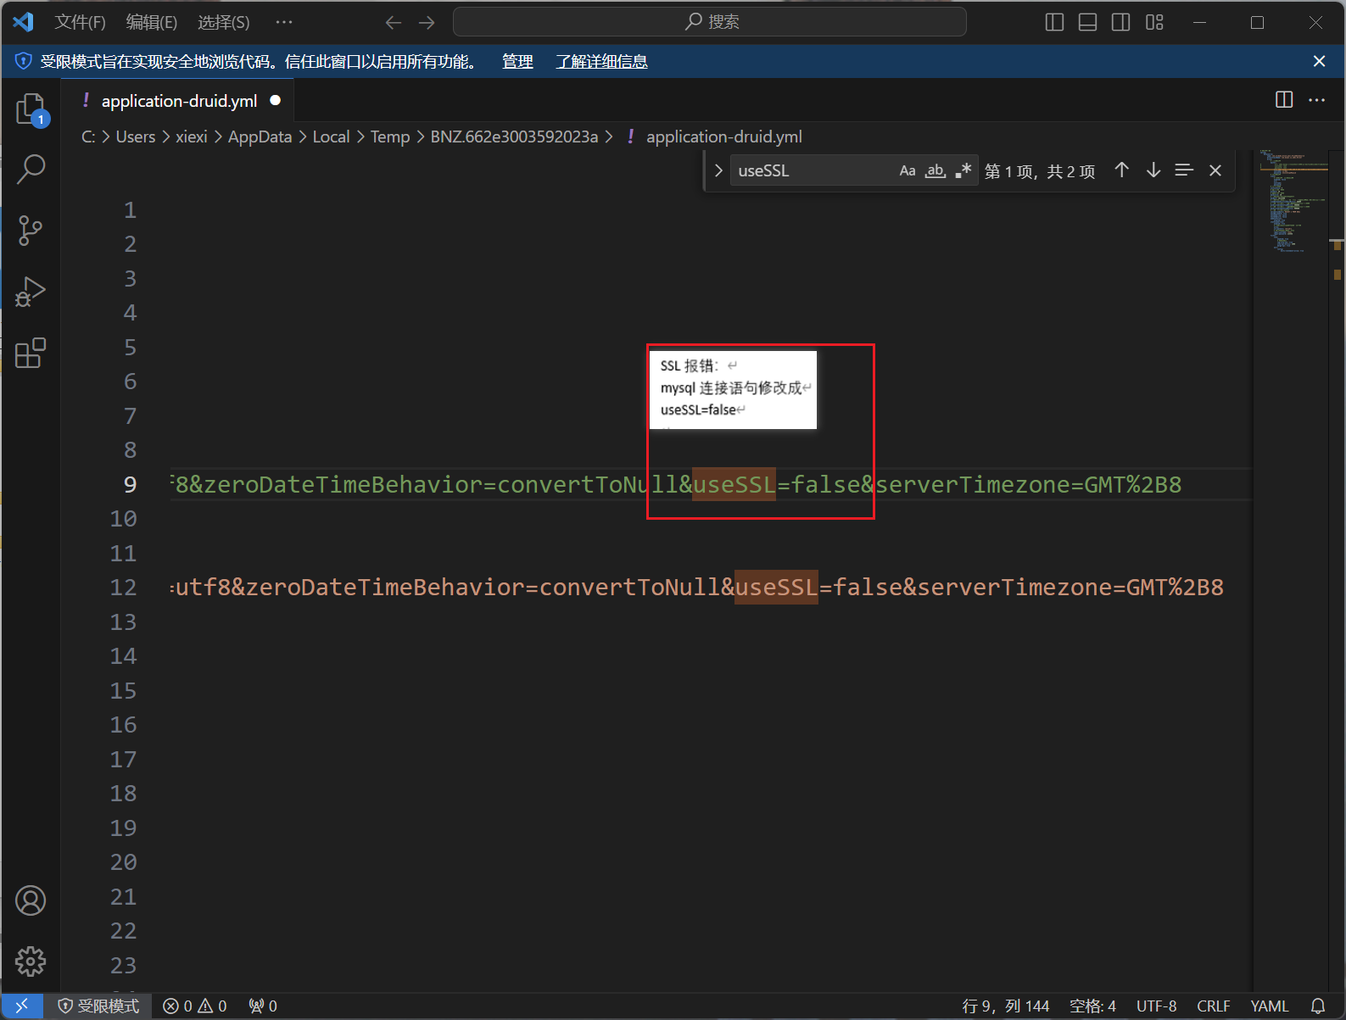Viewport: 1346px width, 1020px height.
Task: Go forward with navigation right arrow
Action: point(427,22)
